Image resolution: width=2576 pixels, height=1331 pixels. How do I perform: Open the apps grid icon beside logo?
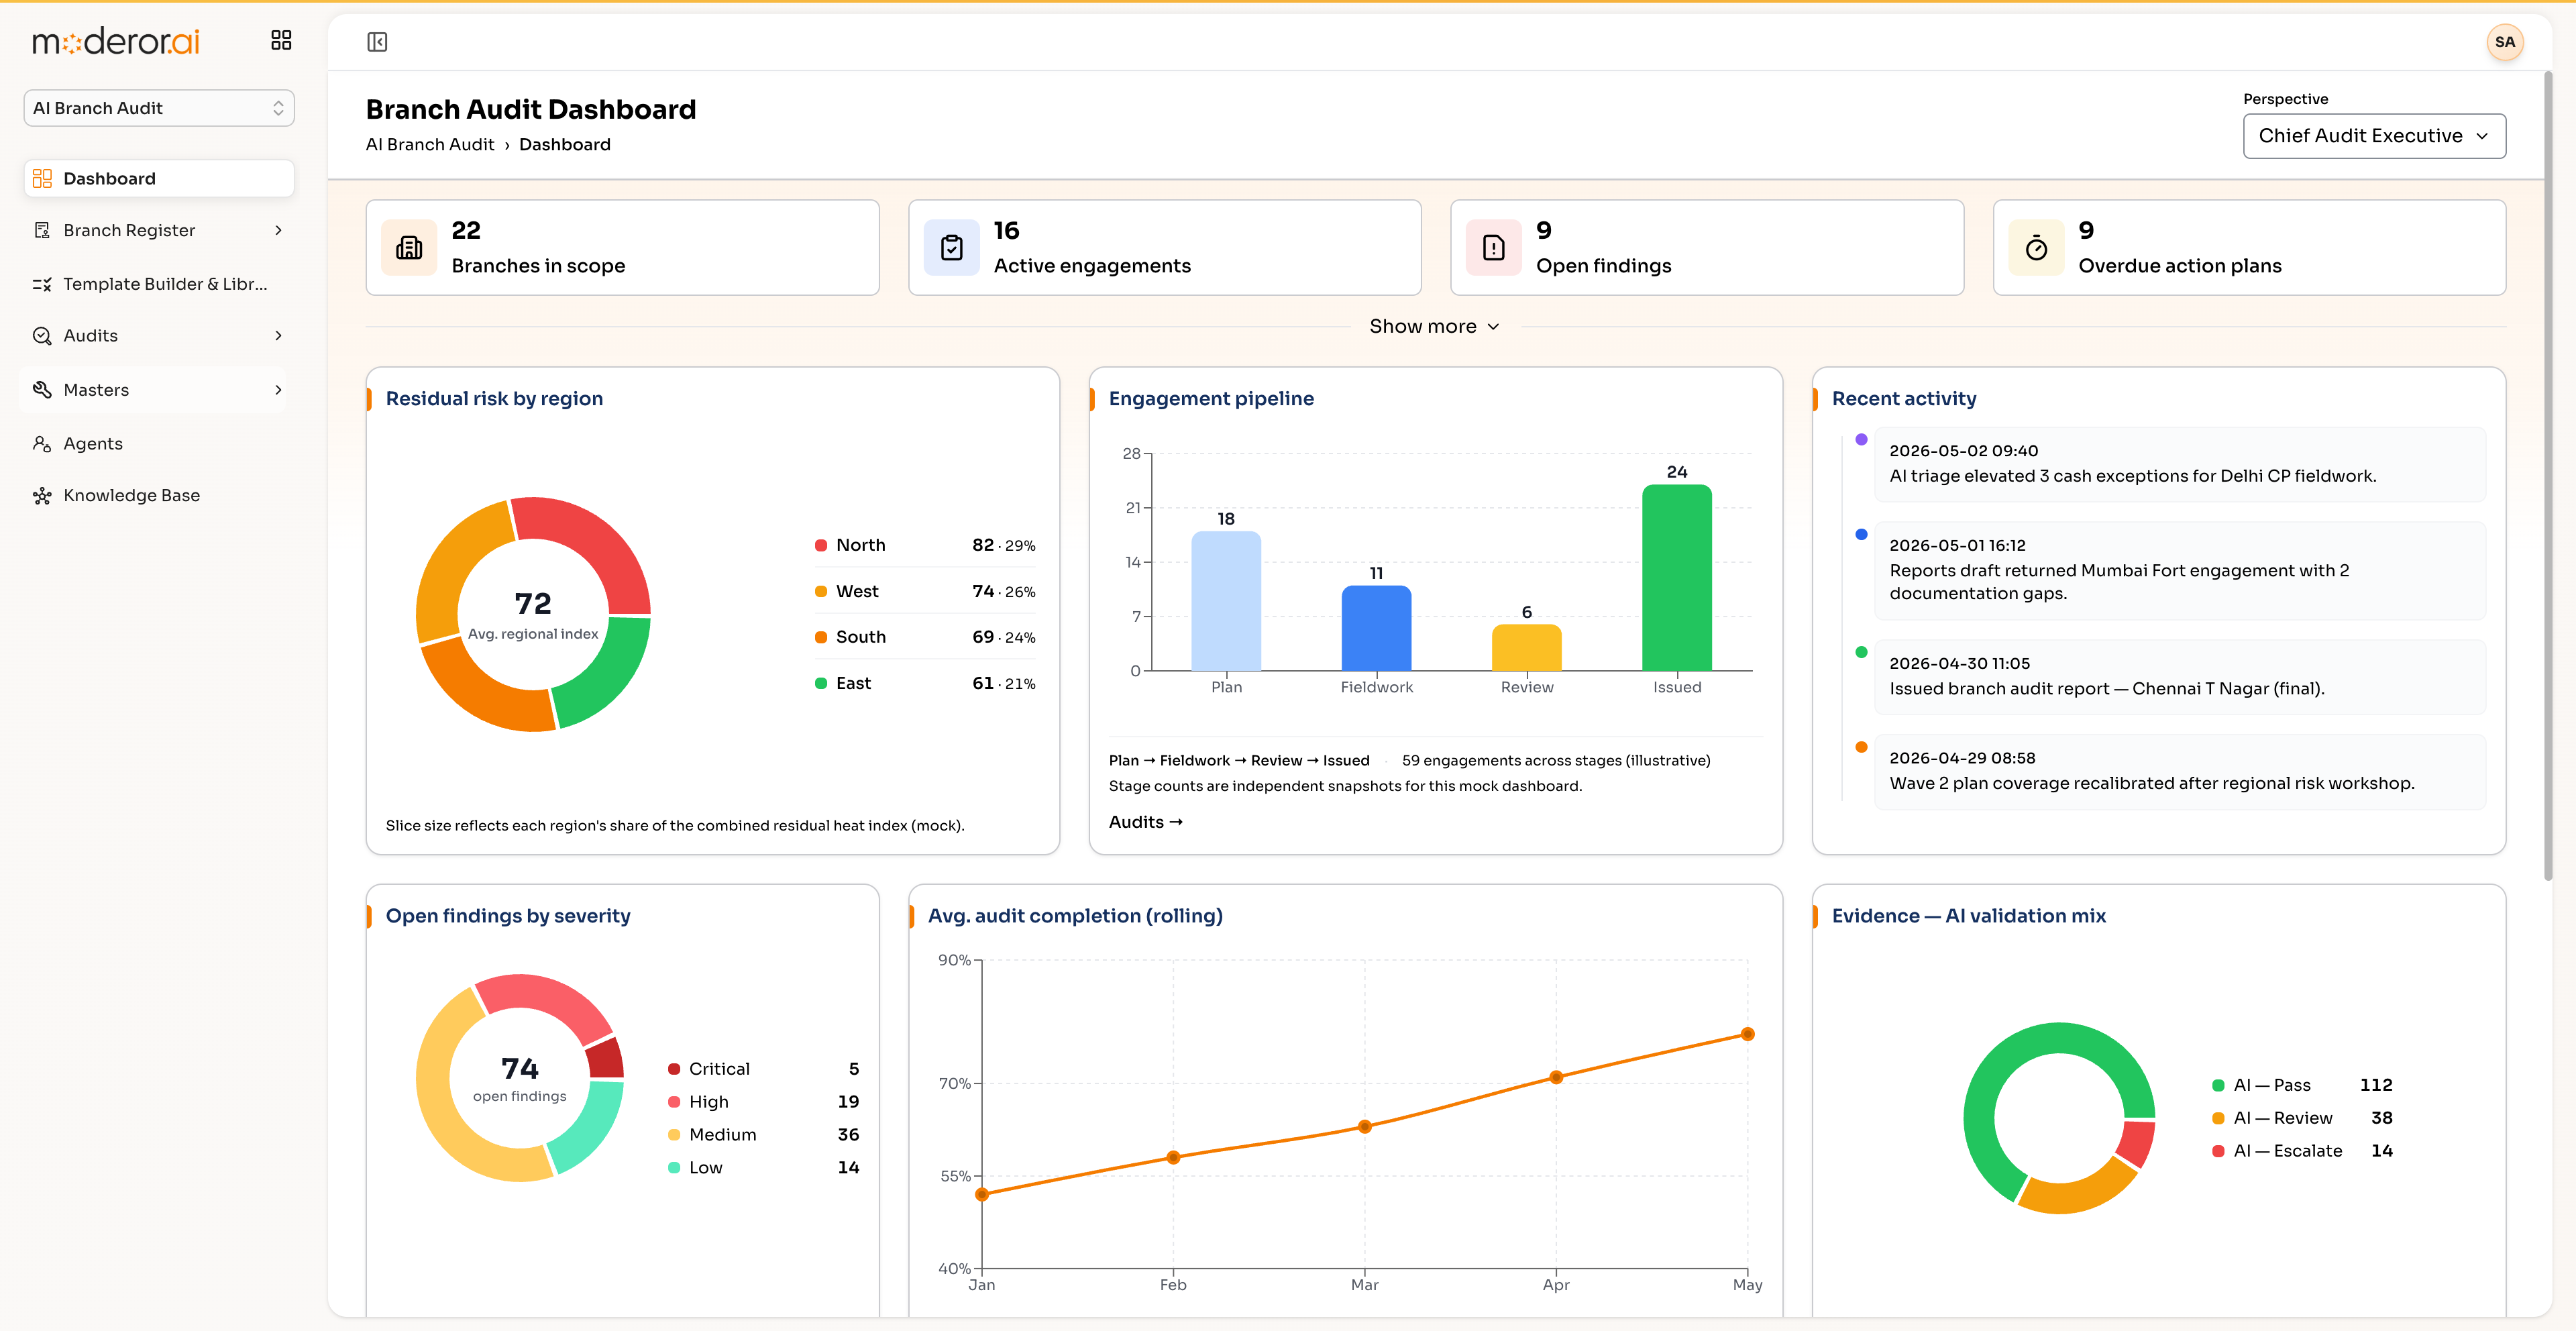[x=281, y=40]
